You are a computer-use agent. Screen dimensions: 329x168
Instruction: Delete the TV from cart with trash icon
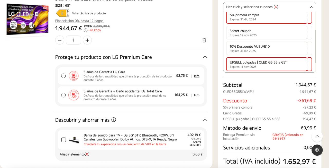coord(204,40)
